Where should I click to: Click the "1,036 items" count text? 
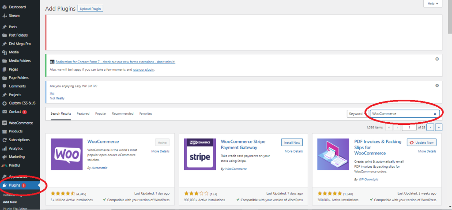pos(374,127)
